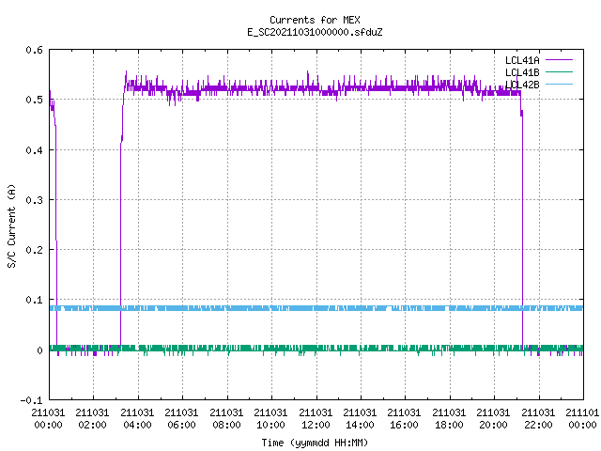Click the x-axis tick 211031 14:00
This screenshot has width=601, height=451.
[360, 419]
